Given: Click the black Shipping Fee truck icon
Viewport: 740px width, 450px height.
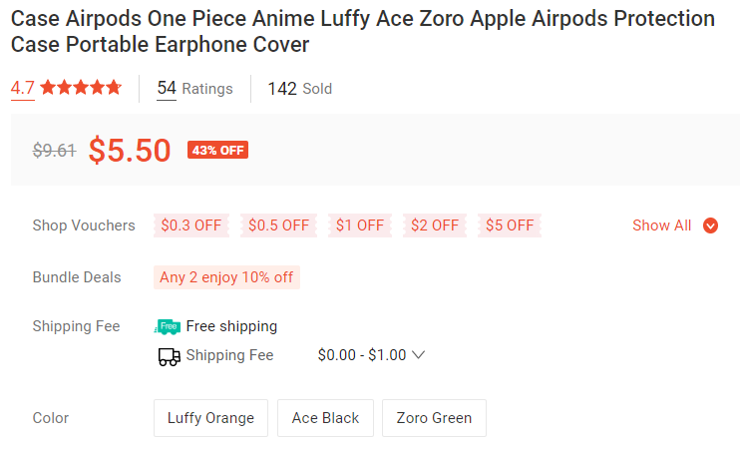Looking at the screenshot, I should [x=169, y=356].
